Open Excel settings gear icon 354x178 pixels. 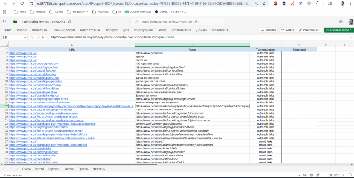coord(341,22)
